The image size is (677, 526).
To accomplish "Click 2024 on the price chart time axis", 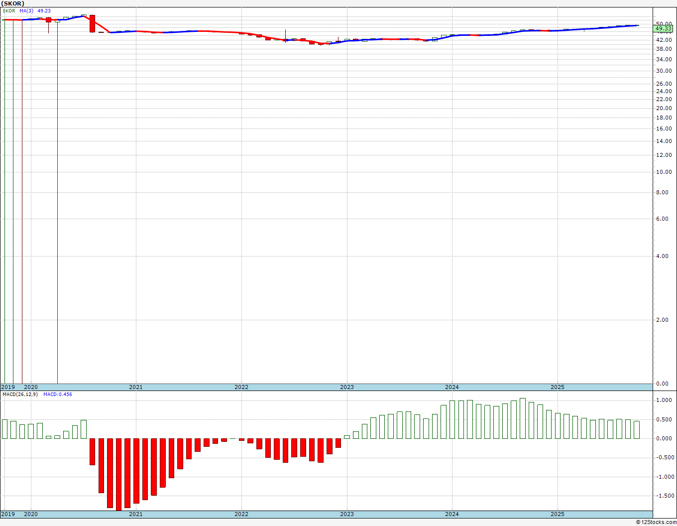I will click(452, 387).
